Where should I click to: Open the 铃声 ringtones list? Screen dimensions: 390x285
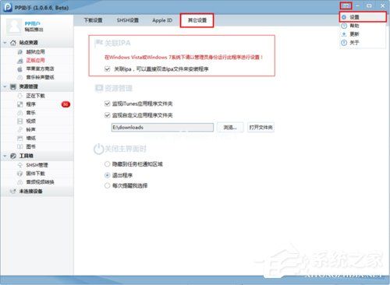coord(30,129)
